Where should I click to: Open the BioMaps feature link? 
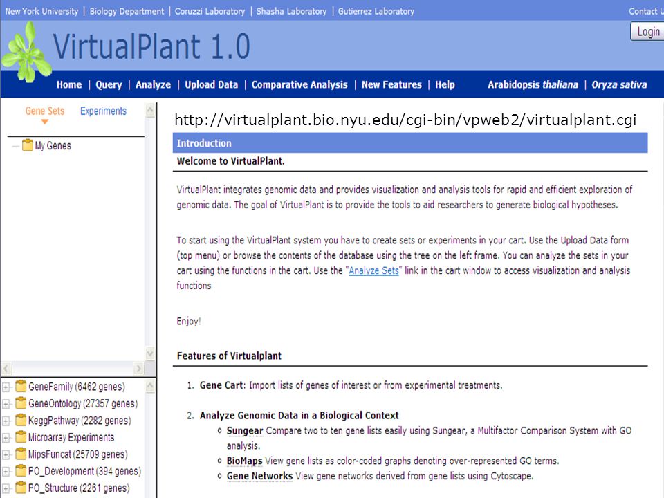pos(244,461)
